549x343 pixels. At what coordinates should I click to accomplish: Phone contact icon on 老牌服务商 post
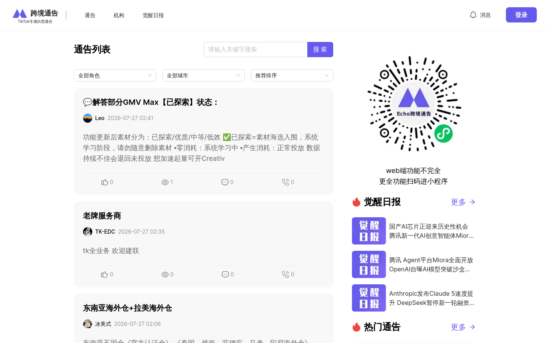coord(286,274)
